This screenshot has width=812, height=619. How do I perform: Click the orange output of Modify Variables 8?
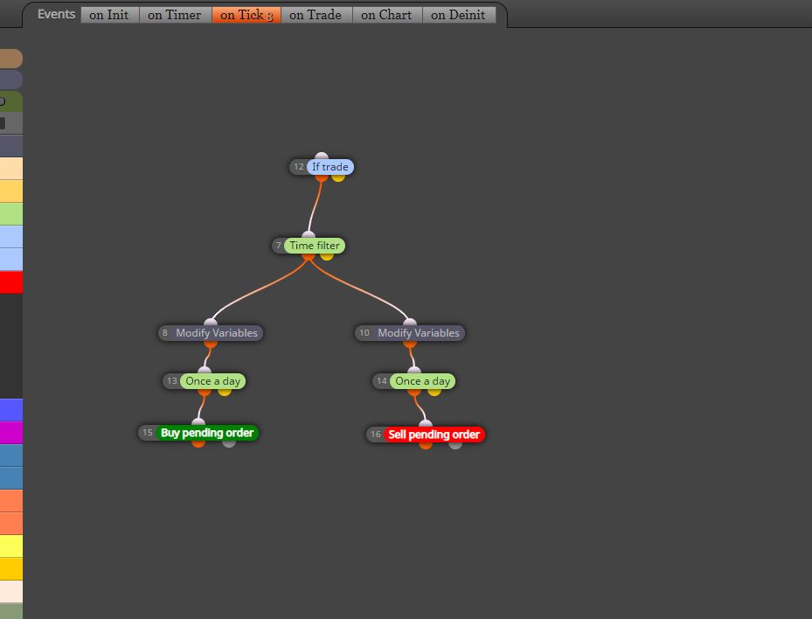pos(211,344)
